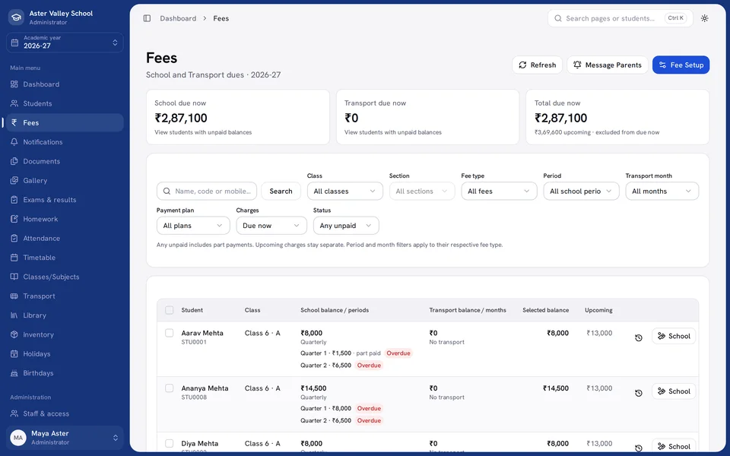The width and height of the screenshot is (730, 456).
Task: Open the Period dropdown
Action: [581, 192]
